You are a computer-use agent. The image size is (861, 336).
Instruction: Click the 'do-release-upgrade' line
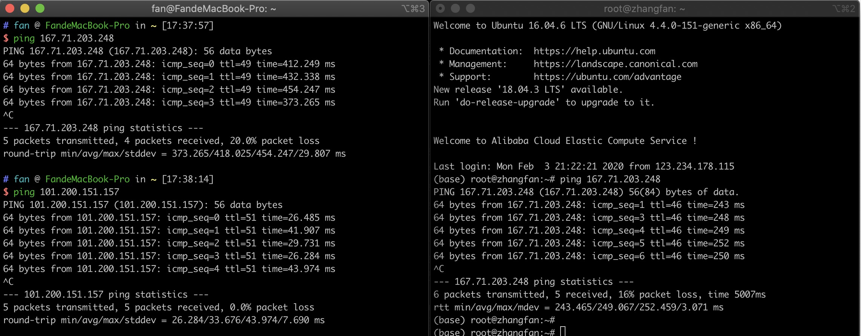(544, 102)
